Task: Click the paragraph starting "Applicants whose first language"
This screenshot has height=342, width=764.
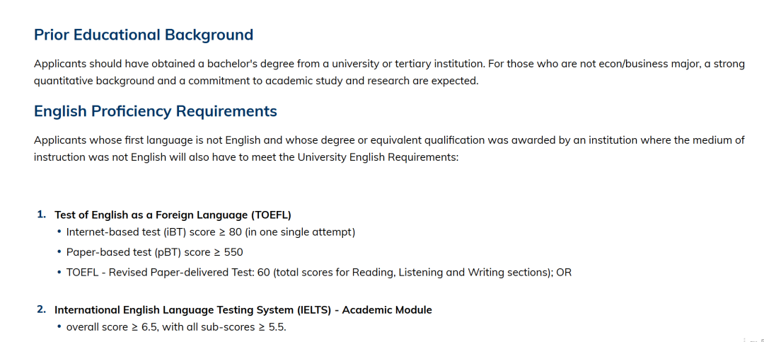Action: 389,140
